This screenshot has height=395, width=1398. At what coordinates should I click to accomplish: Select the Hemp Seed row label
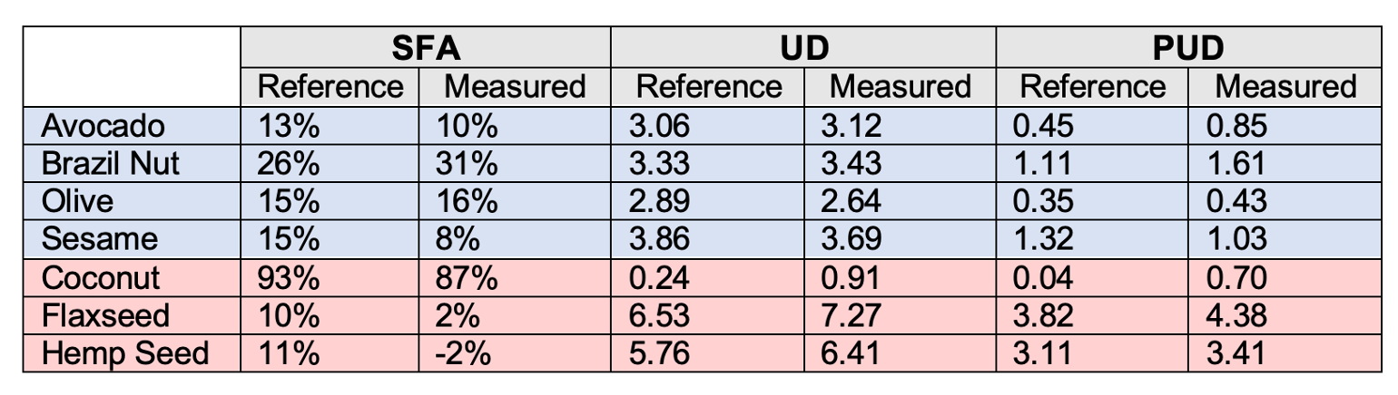(125, 353)
